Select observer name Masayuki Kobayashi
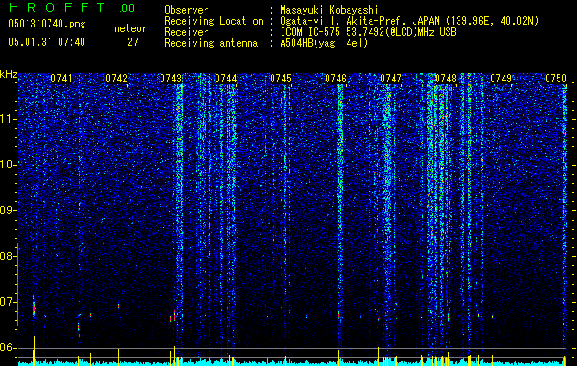The width and height of the screenshot is (577, 366). [x=329, y=10]
